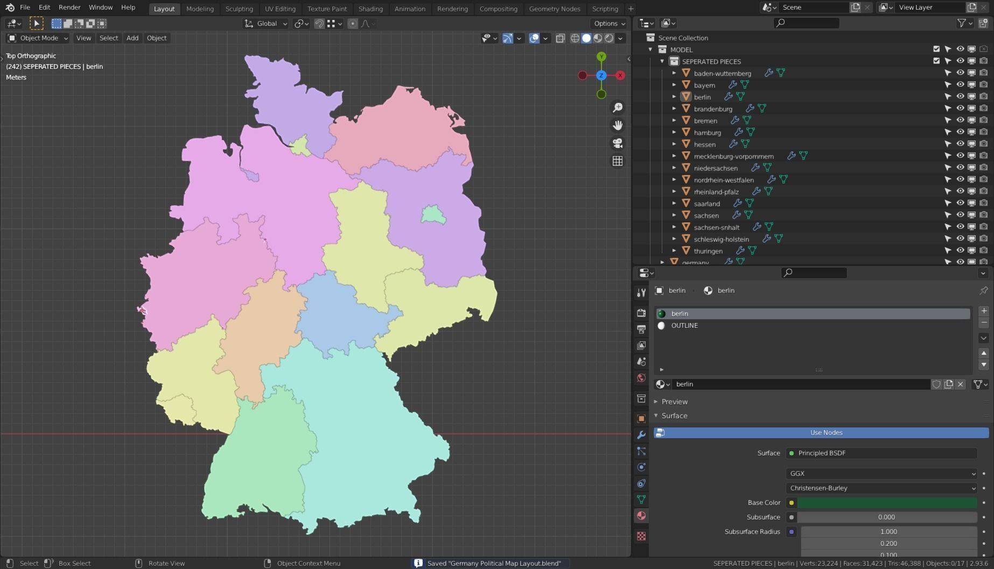
Task: Open the Object Mode dropdown
Action: 38,38
